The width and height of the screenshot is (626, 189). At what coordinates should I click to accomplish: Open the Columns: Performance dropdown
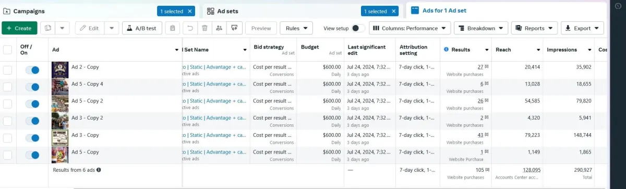coord(410,28)
